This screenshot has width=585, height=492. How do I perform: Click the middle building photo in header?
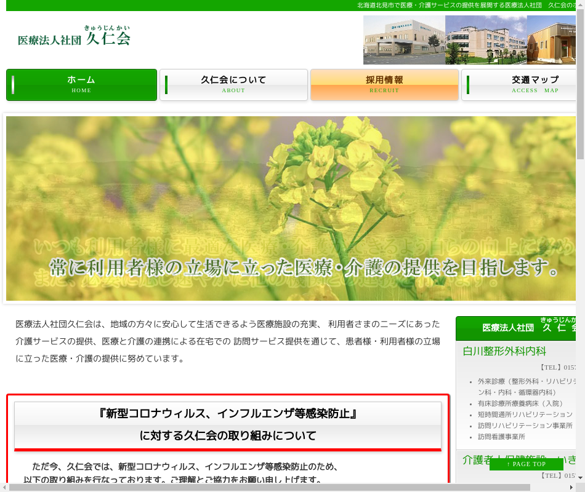(486, 40)
